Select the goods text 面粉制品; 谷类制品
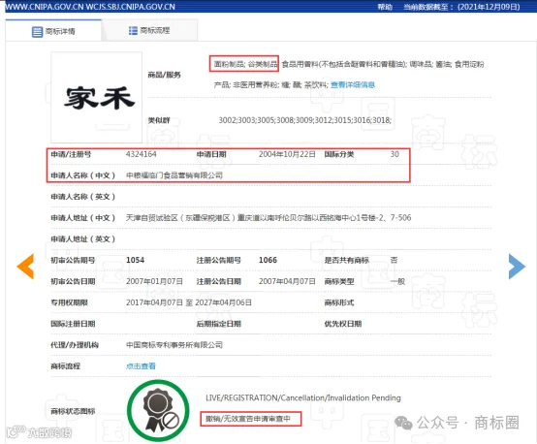Screen dimensions: 537x444 click(245, 64)
